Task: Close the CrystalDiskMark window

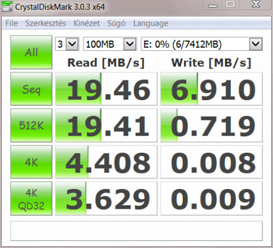Action: pyautogui.click(x=256, y=4)
